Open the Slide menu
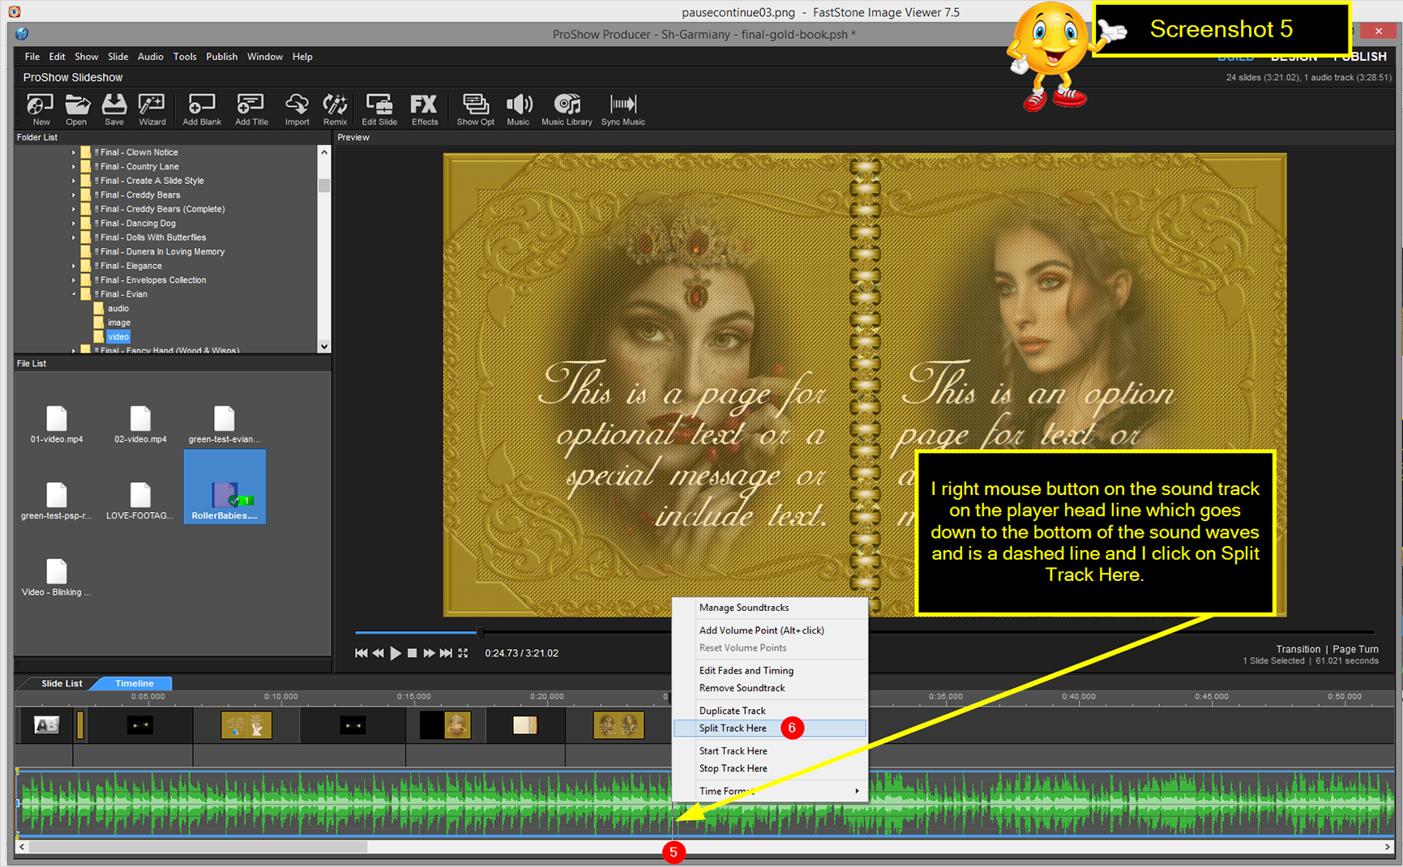This screenshot has width=1403, height=867. (x=118, y=57)
